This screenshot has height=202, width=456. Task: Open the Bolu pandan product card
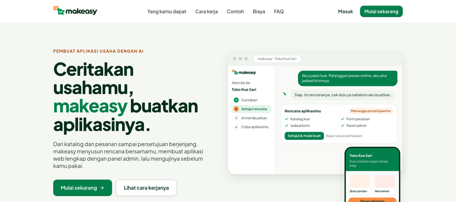[359, 184]
